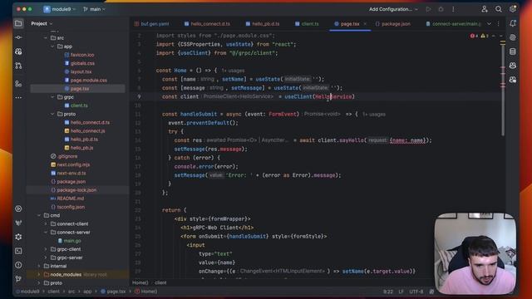Screen dimensions: 532x299
Task: Collapse the app folder
Action: [x=52, y=47]
